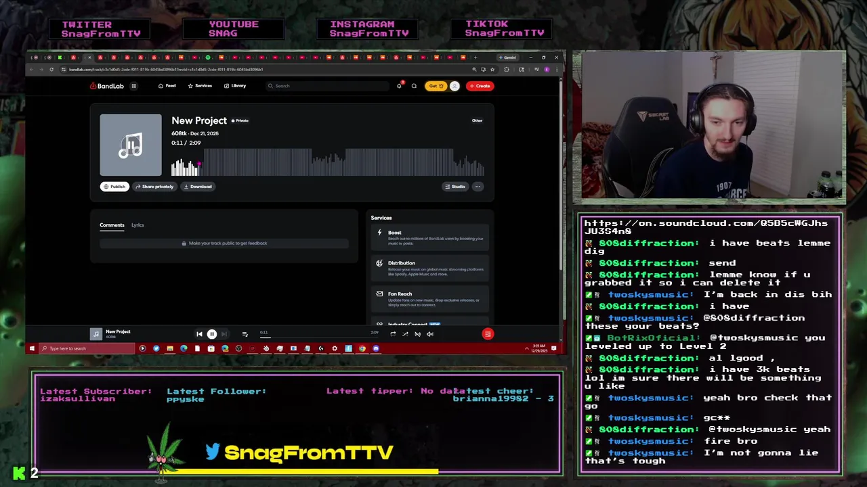Click the BandLab Search field

[x=327, y=86]
